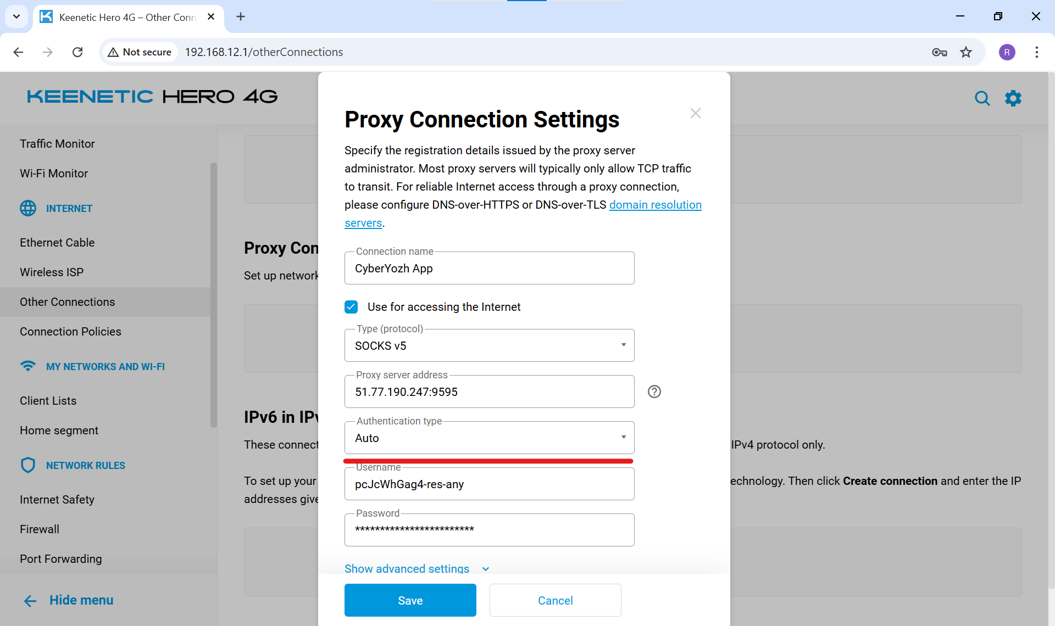This screenshot has height=626, width=1055.
Task: Open the Authentication type dropdown
Action: [x=489, y=438]
